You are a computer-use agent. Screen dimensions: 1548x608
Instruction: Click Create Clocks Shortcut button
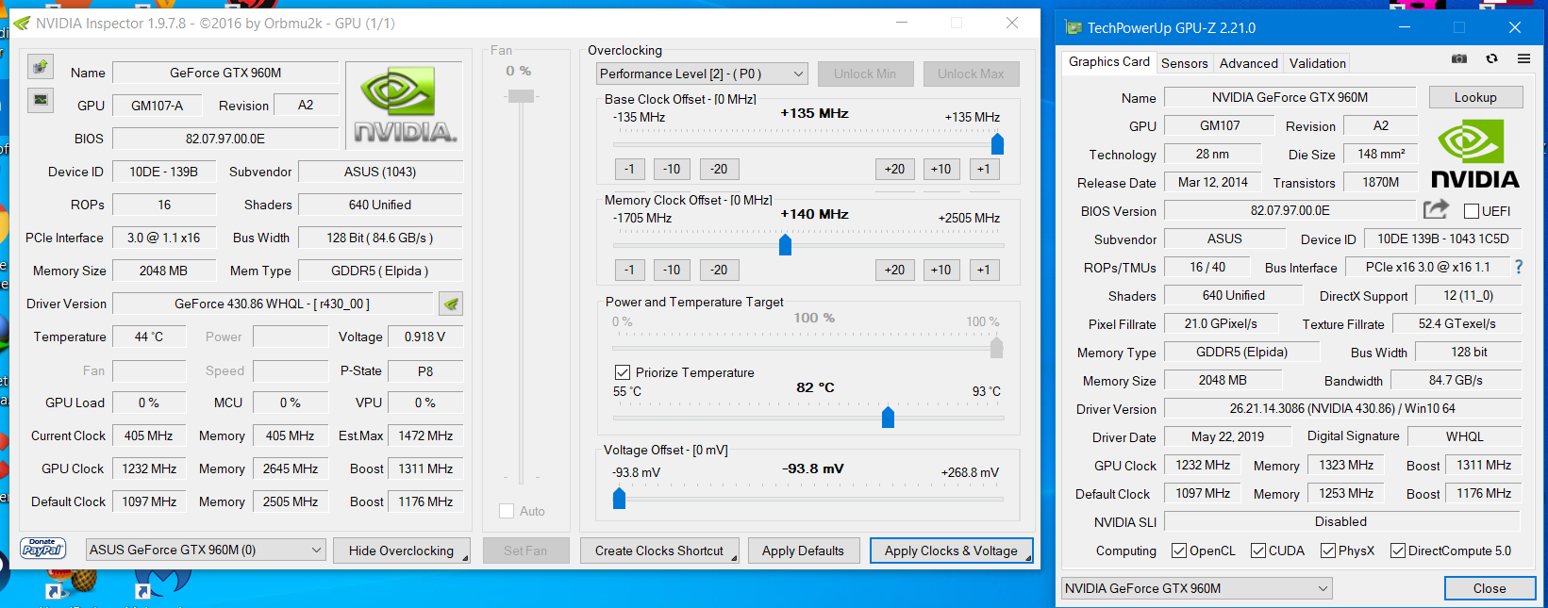tap(659, 550)
